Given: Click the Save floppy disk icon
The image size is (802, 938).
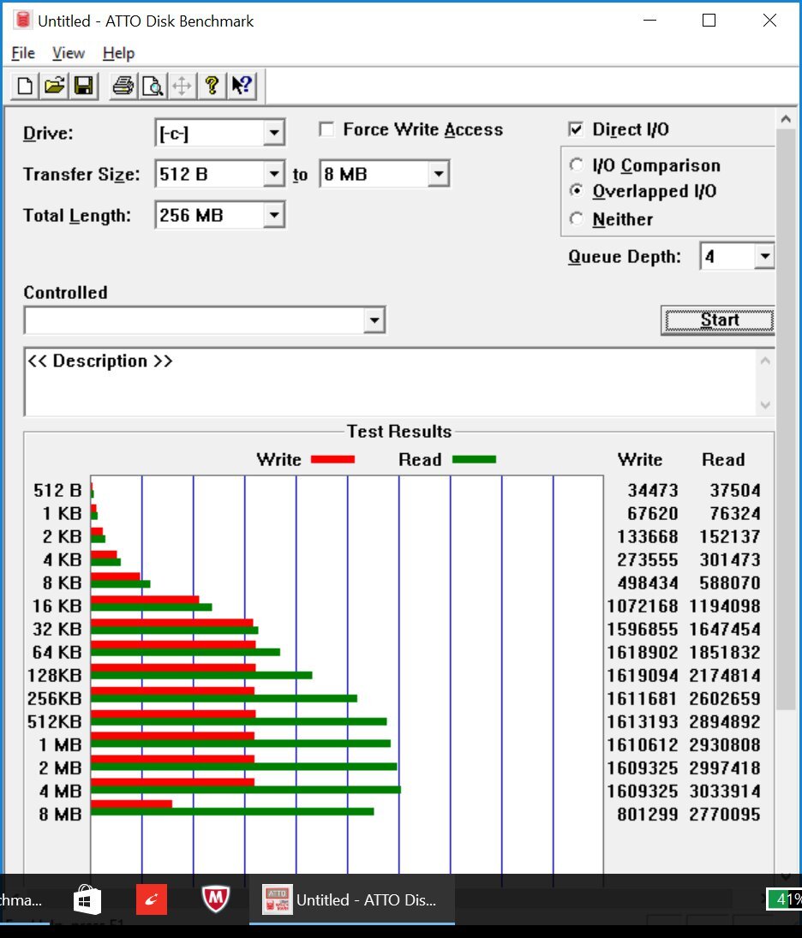Looking at the screenshot, I should (83, 86).
